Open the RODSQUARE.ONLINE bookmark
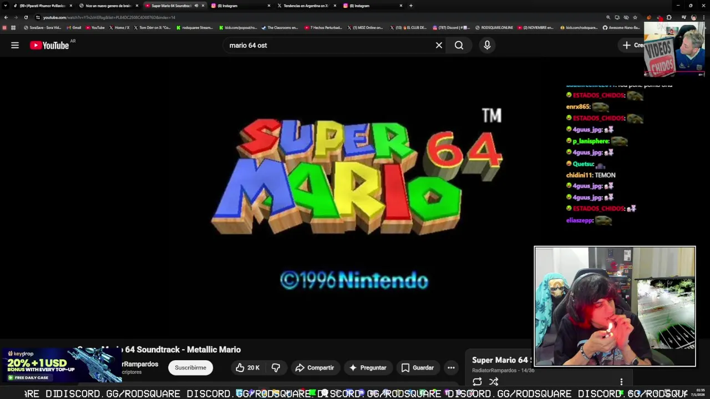710x399 pixels. pyautogui.click(x=494, y=28)
